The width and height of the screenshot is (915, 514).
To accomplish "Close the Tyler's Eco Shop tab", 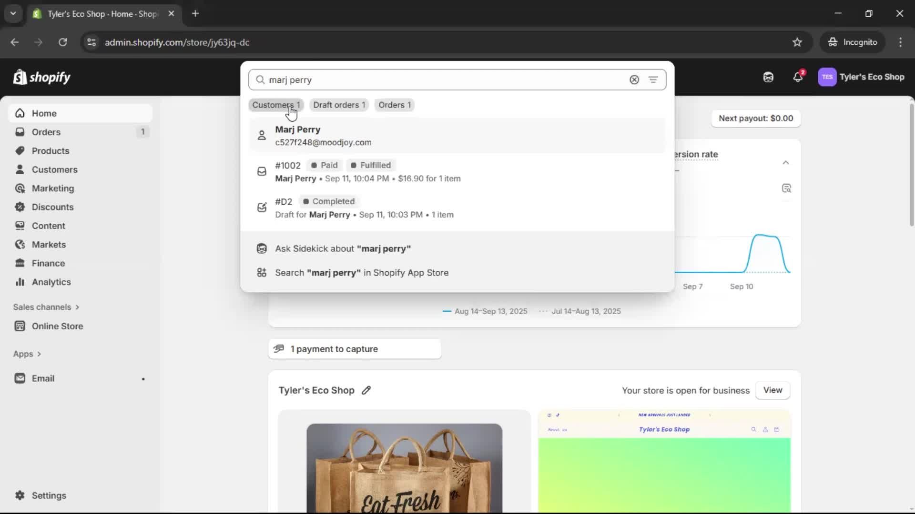I will click(x=172, y=14).
